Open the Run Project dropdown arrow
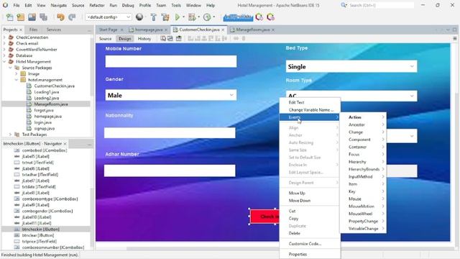This screenshot has width=460, height=259. tap(184, 17)
